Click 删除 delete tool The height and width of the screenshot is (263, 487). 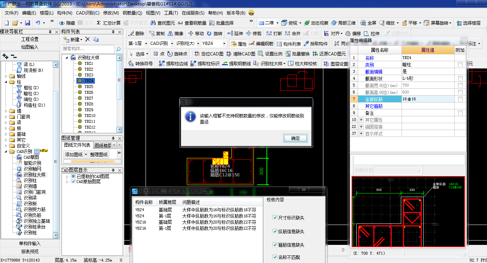tap(137, 33)
